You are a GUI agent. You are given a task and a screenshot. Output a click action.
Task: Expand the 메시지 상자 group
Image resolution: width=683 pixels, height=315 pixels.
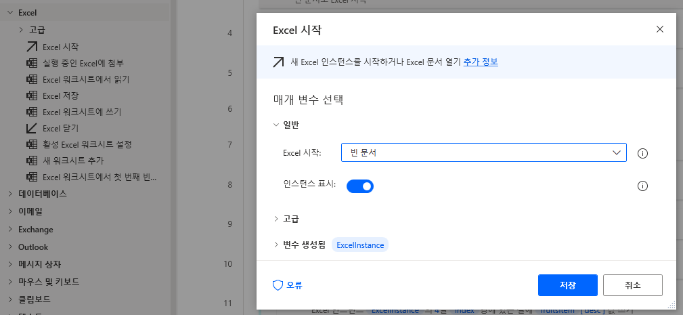click(10, 264)
